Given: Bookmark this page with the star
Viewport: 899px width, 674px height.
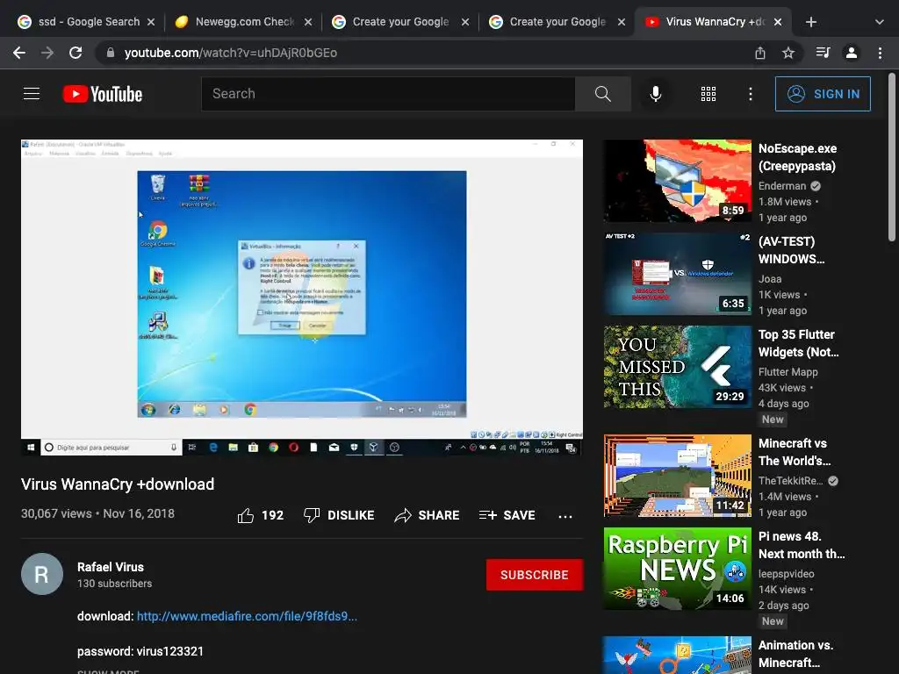Looking at the screenshot, I should point(788,53).
